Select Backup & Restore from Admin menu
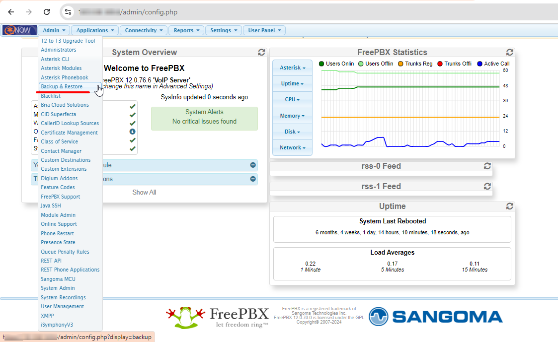558x342 pixels. (x=62, y=86)
